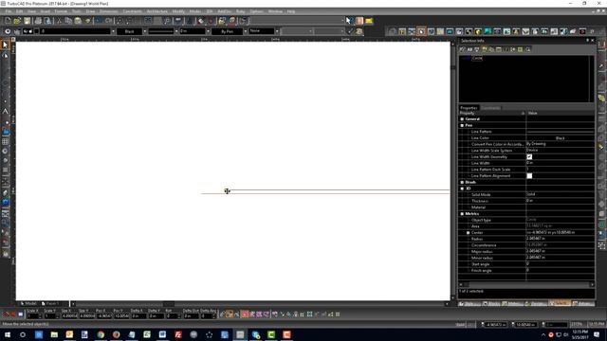Click the format painter brush icon on the property toolbar
The height and width of the screenshot is (341, 607).
[x=359, y=31]
